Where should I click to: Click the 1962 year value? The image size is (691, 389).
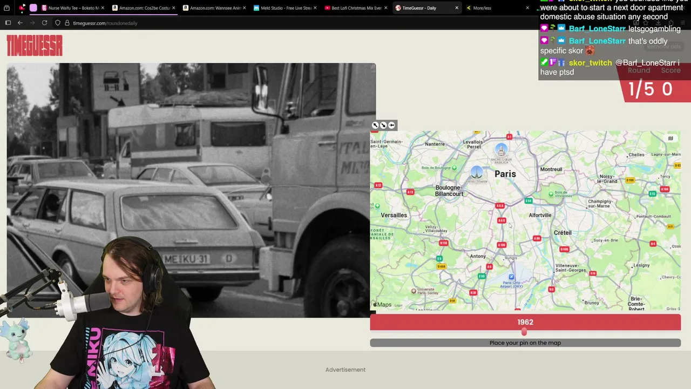(525, 322)
